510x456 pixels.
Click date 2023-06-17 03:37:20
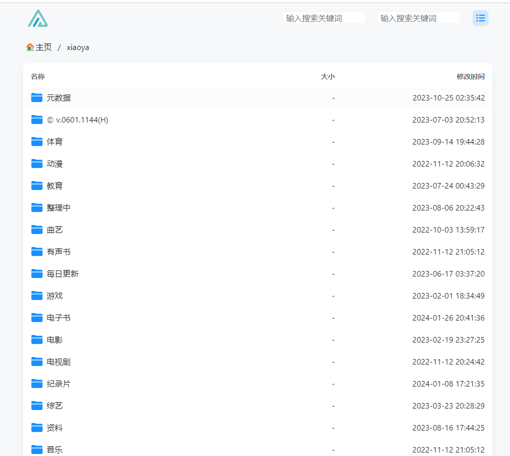pos(449,273)
